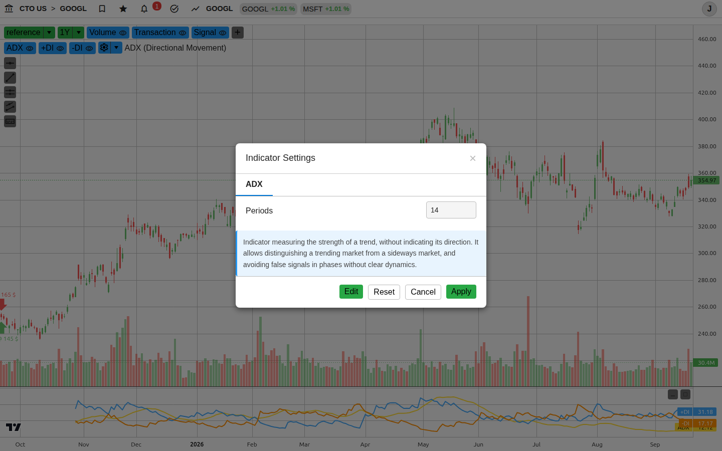Image resolution: width=722 pixels, height=451 pixels.
Task: Toggle Volume visibility eye
Action: click(123, 33)
